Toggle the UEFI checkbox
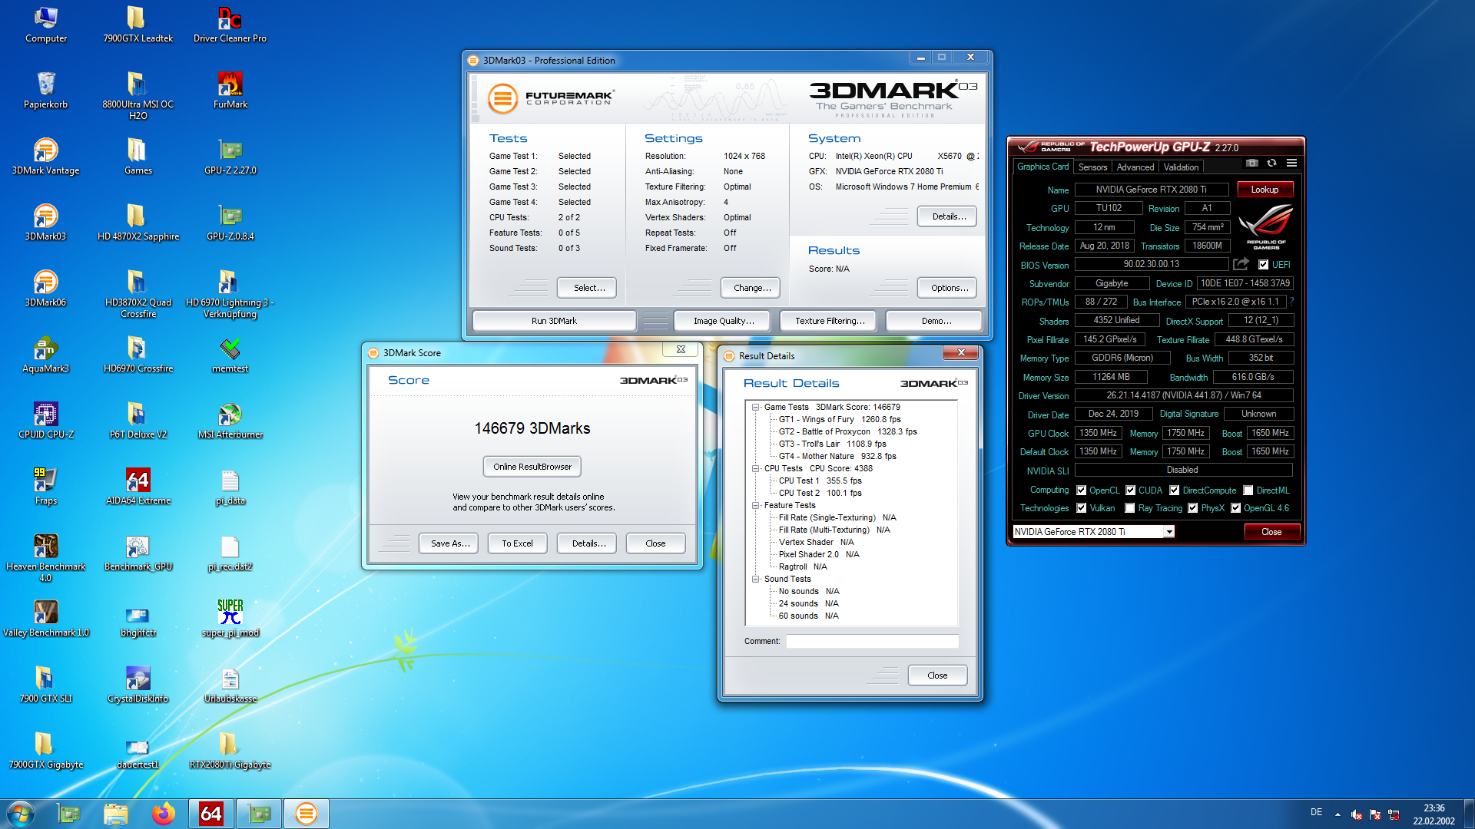 (1263, 265)
